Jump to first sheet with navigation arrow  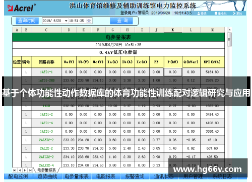coord(15,170)
